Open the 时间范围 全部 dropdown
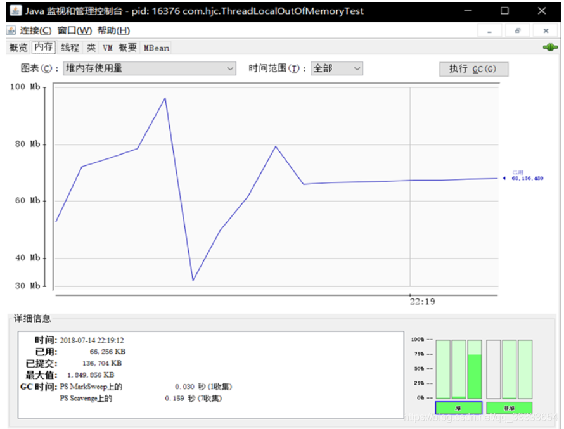The height and width of the screenshot is (429, 564). [336, 68]
